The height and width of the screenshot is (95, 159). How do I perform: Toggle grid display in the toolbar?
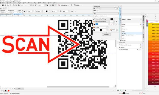click(x=53, y=5)
